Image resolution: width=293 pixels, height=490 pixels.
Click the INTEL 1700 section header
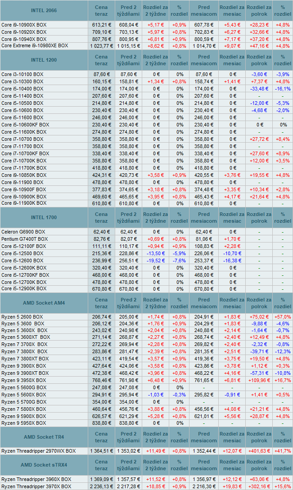pos(44,217)
